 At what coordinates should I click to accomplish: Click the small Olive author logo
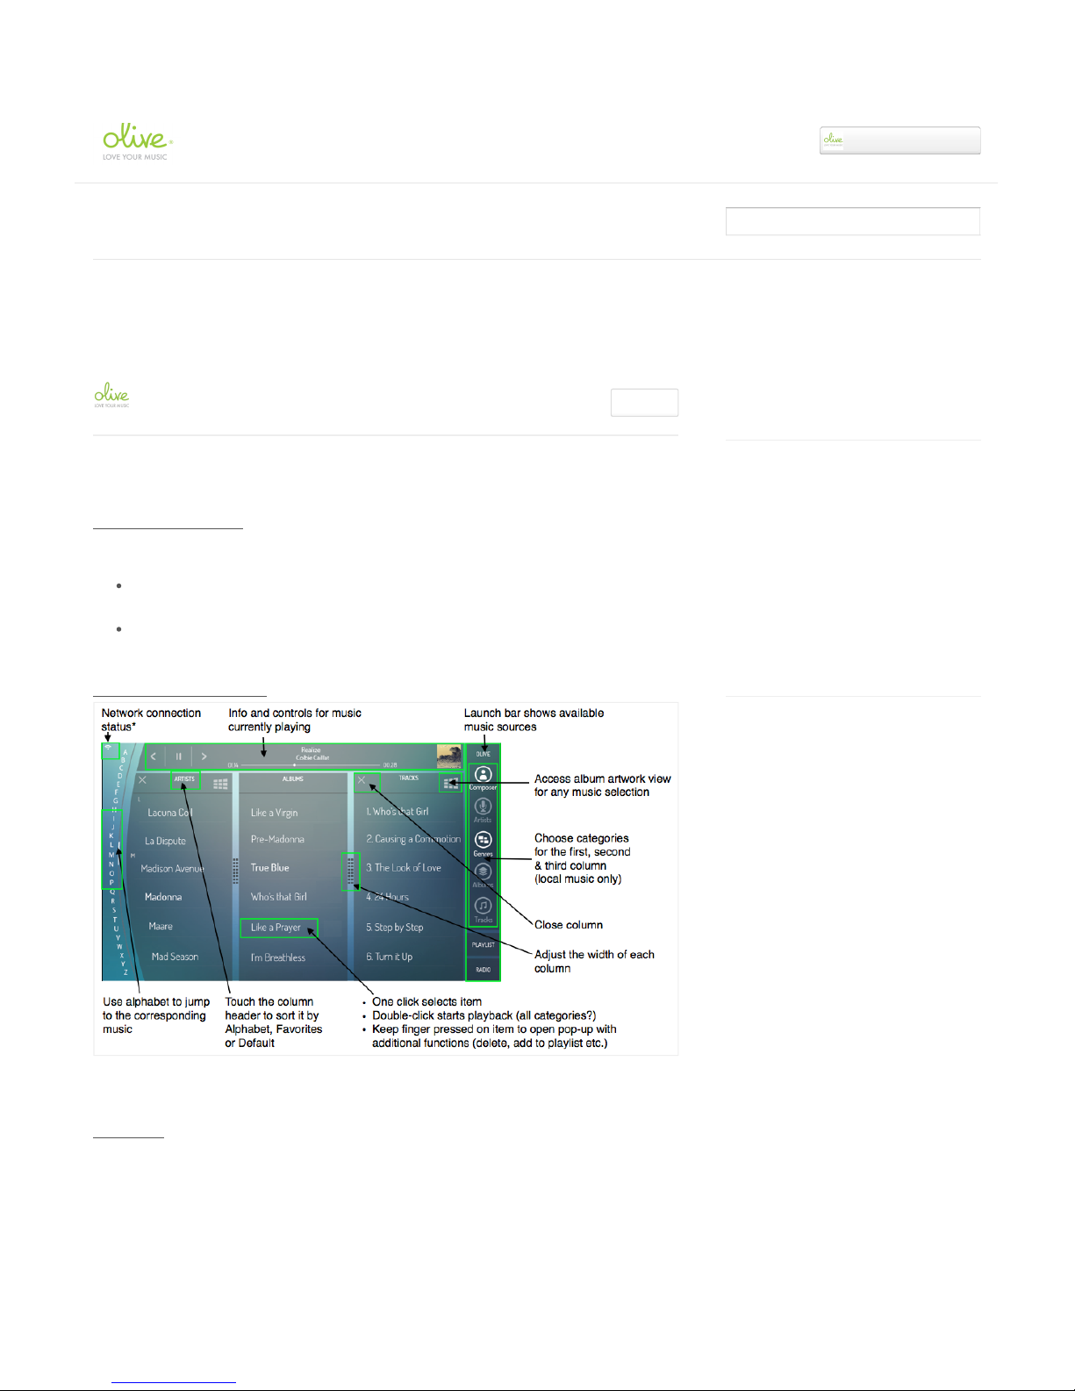coord(111,395)
